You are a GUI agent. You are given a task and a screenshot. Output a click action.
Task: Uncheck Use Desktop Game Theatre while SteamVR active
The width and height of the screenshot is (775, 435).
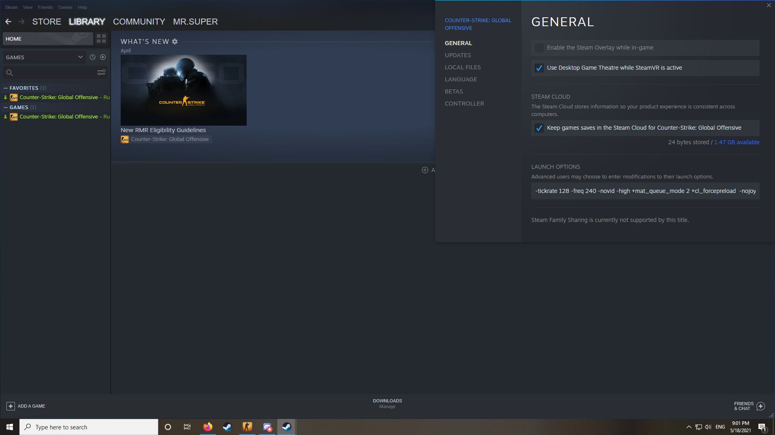pos(539,68)
